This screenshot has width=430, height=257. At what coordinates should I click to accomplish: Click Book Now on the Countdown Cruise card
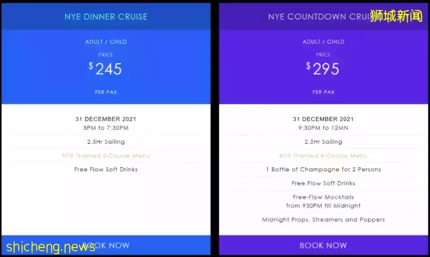323,245
